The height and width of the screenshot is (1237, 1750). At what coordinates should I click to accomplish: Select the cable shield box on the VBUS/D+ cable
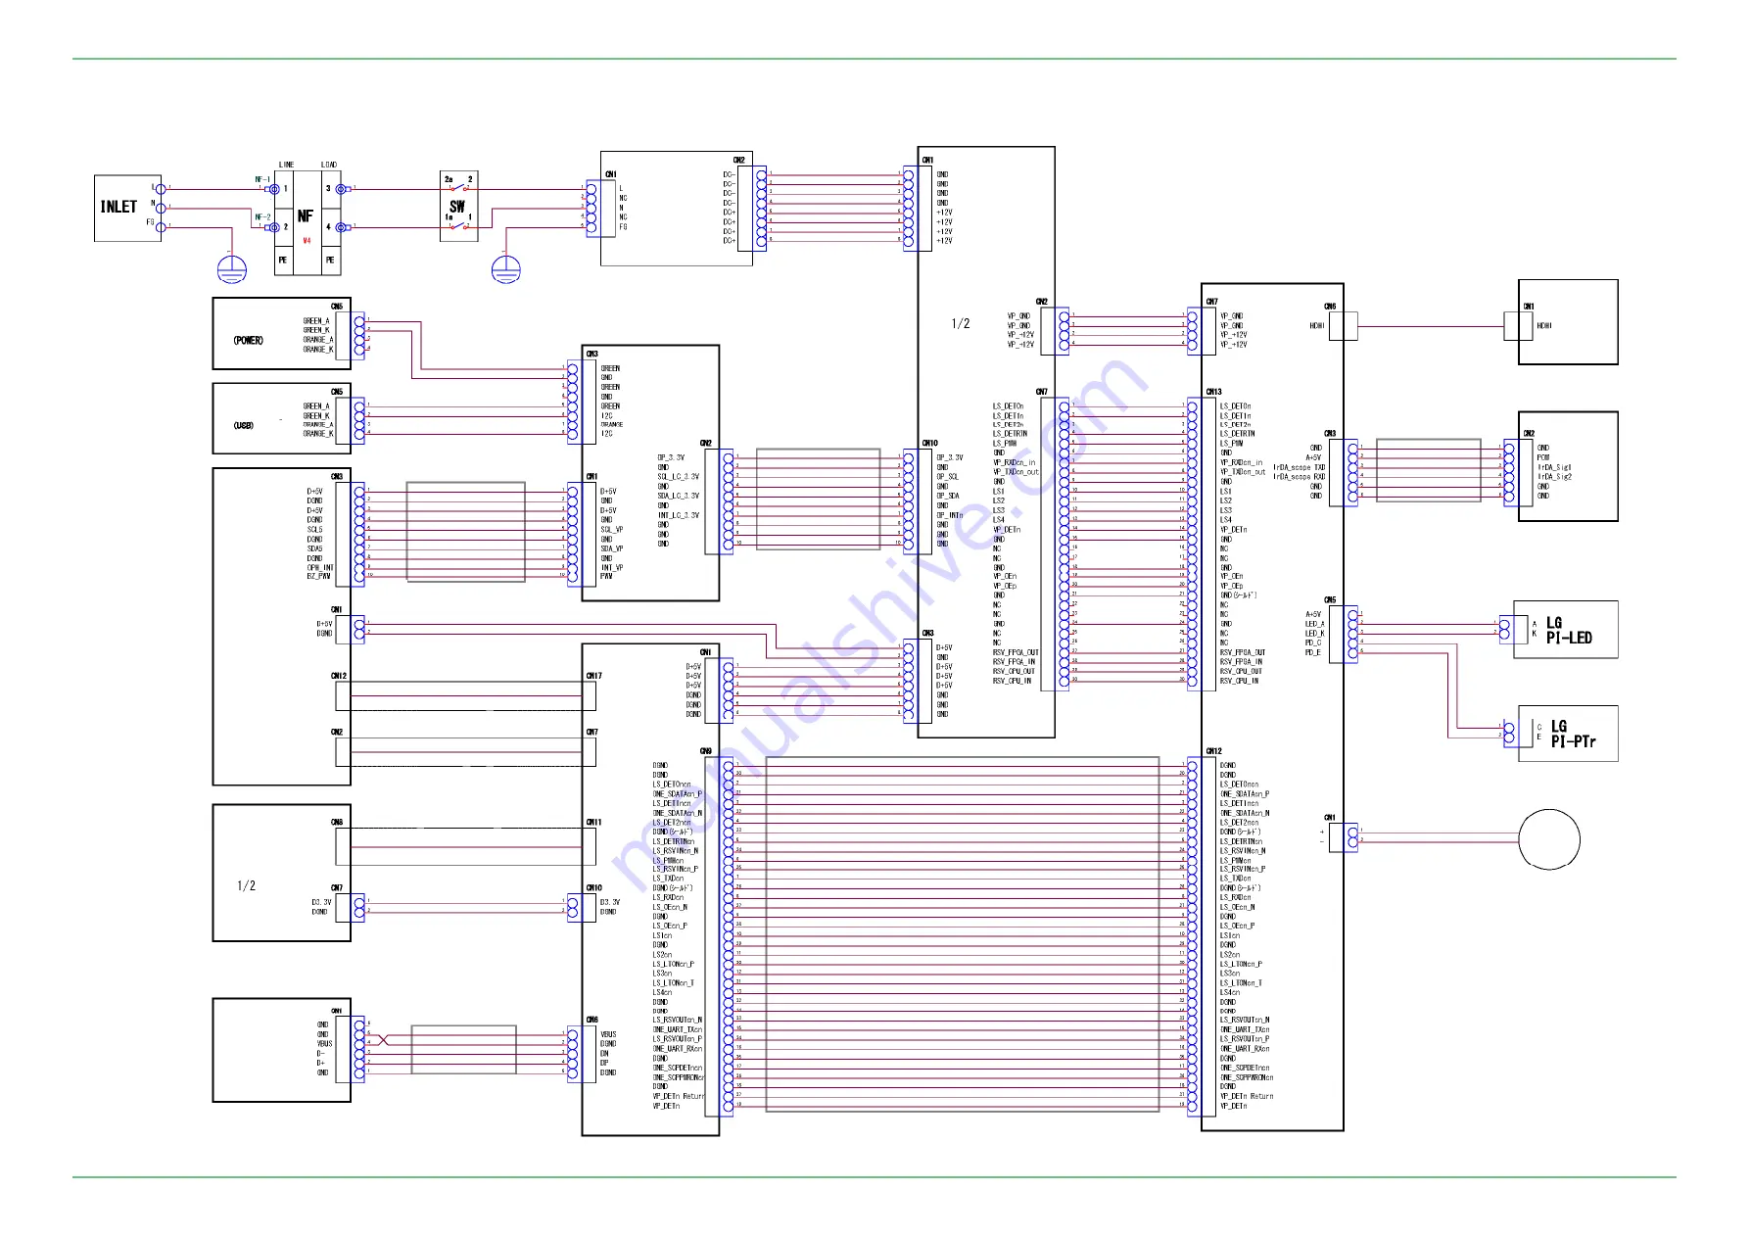tap(463, 1049)
